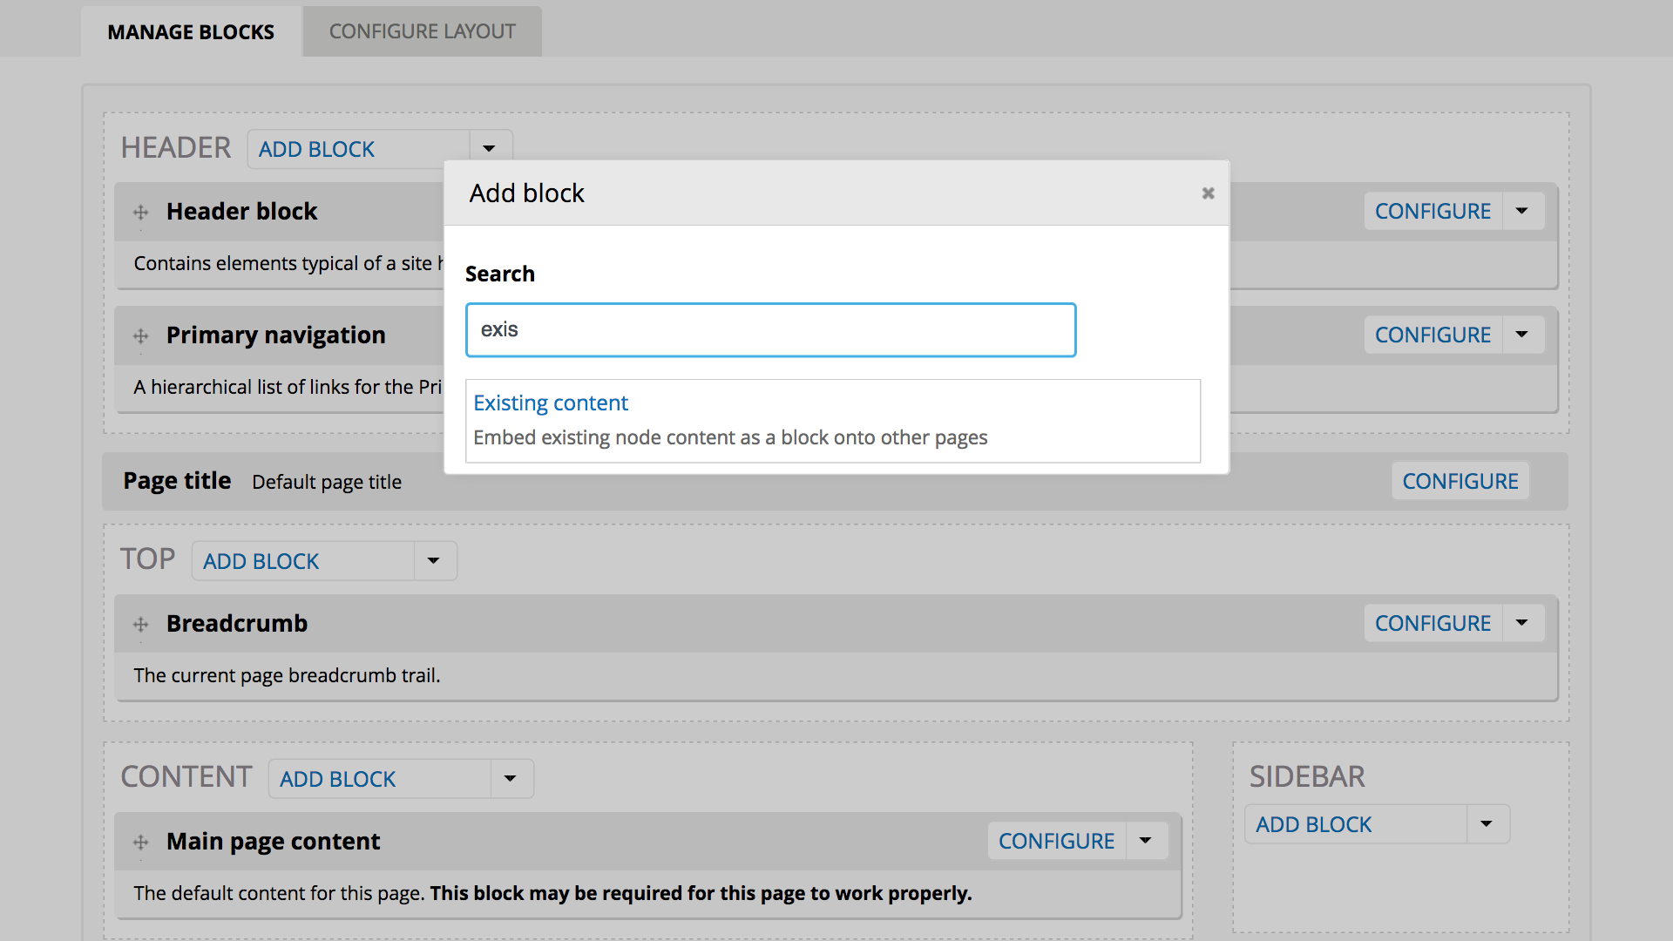Expand dropdown arrow next to Header block Configure
The height and width of the screenshot is (941, 1673).
coord(1521,211)
